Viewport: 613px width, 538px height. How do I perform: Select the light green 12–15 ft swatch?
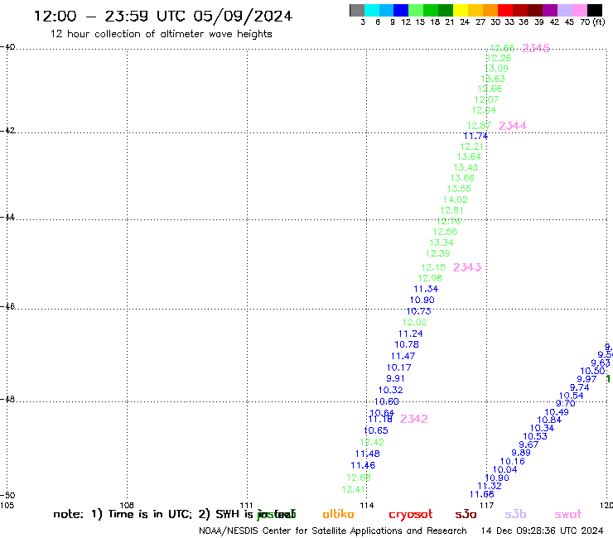(416, 10)
